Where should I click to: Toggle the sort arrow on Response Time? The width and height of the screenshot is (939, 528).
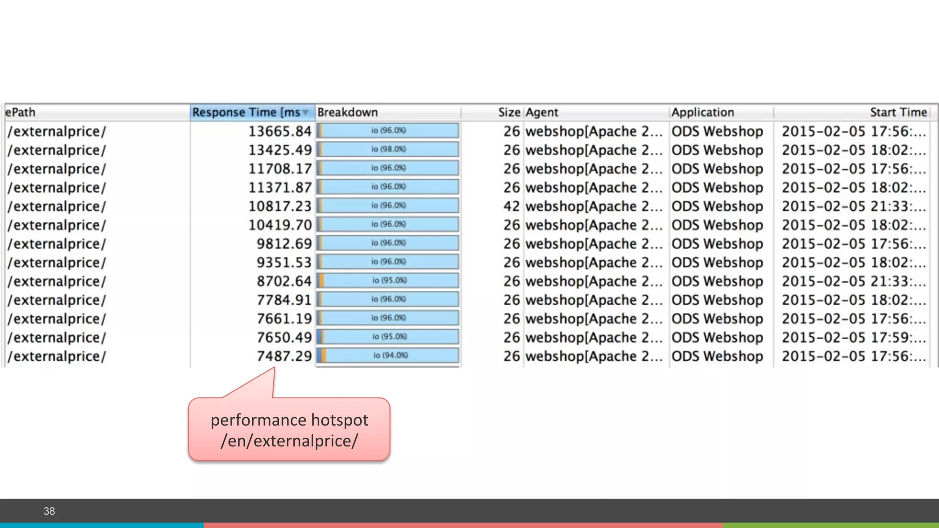305,113
